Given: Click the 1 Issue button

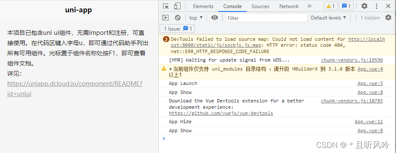Looking at the screenshot, I should click(x=178, y=29).
